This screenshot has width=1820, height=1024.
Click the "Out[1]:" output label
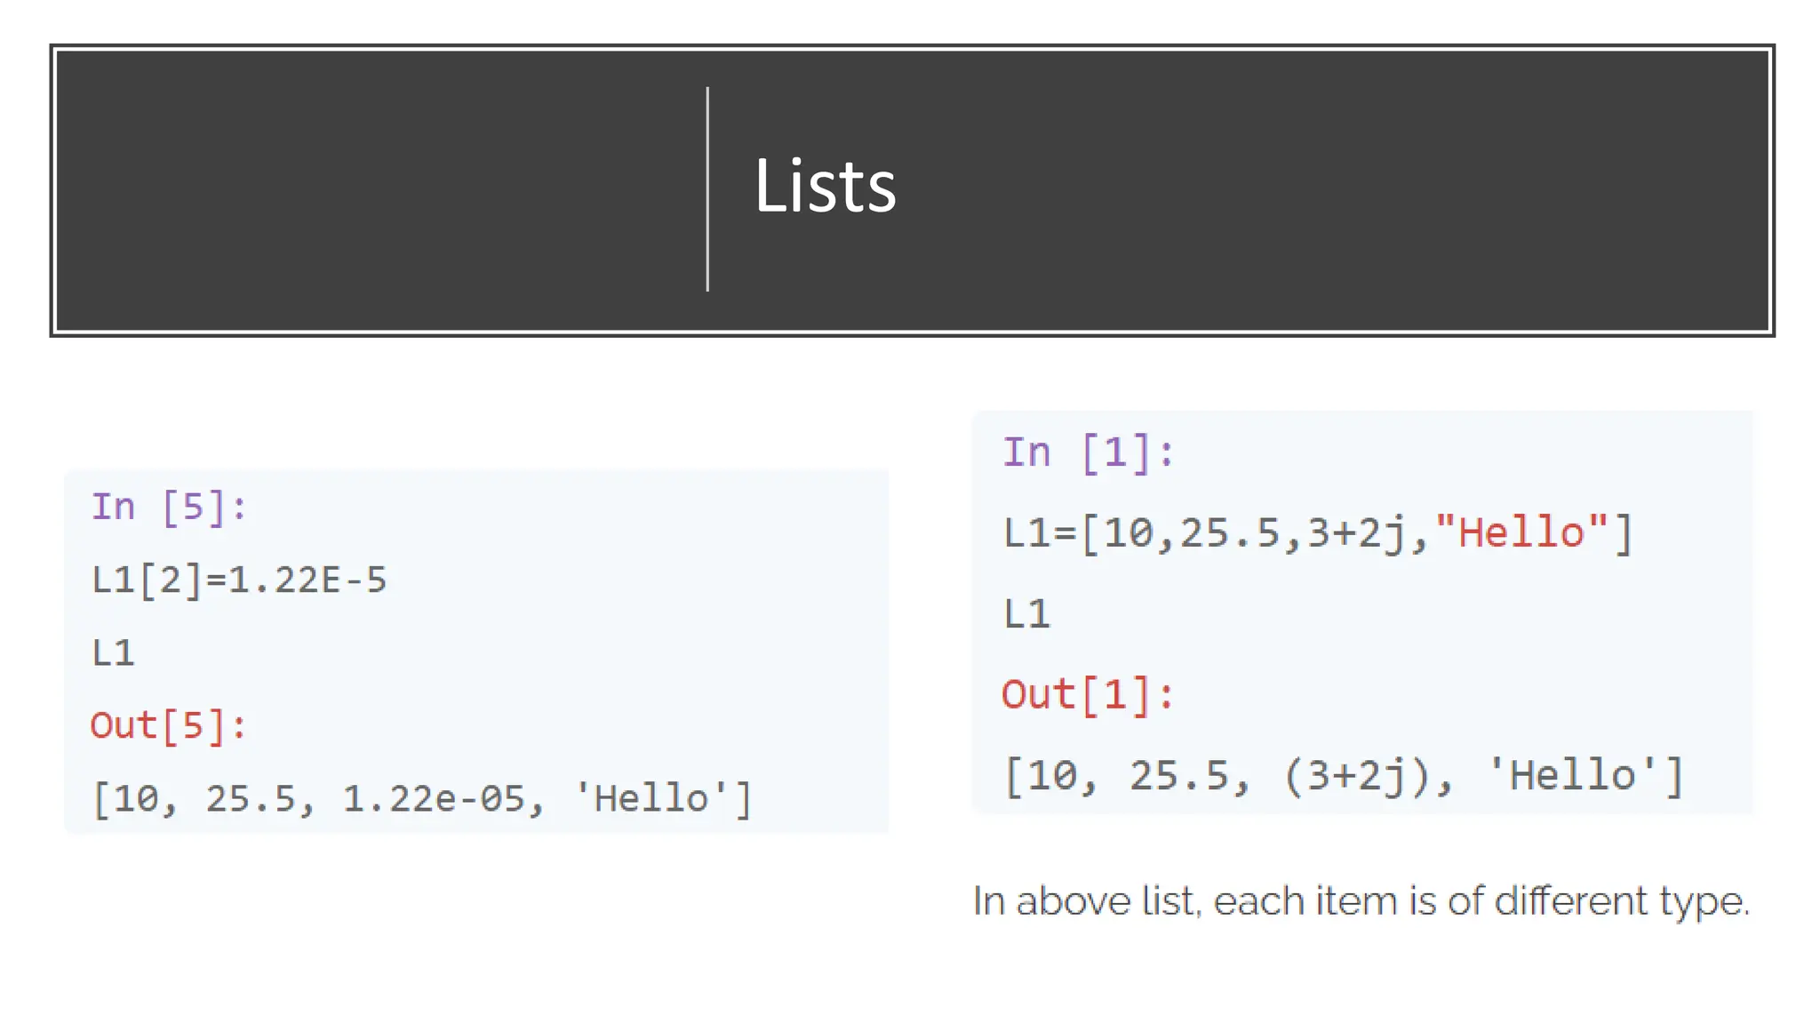(x=1088, y=694)
